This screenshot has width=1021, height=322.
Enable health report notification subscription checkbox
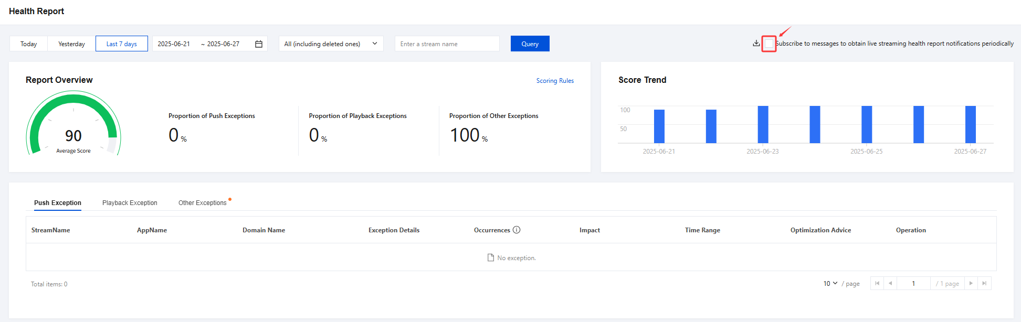769,44
